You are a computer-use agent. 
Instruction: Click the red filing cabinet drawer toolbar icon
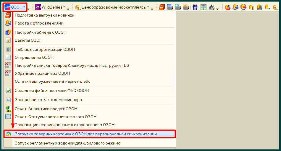(x=162, y=7)
